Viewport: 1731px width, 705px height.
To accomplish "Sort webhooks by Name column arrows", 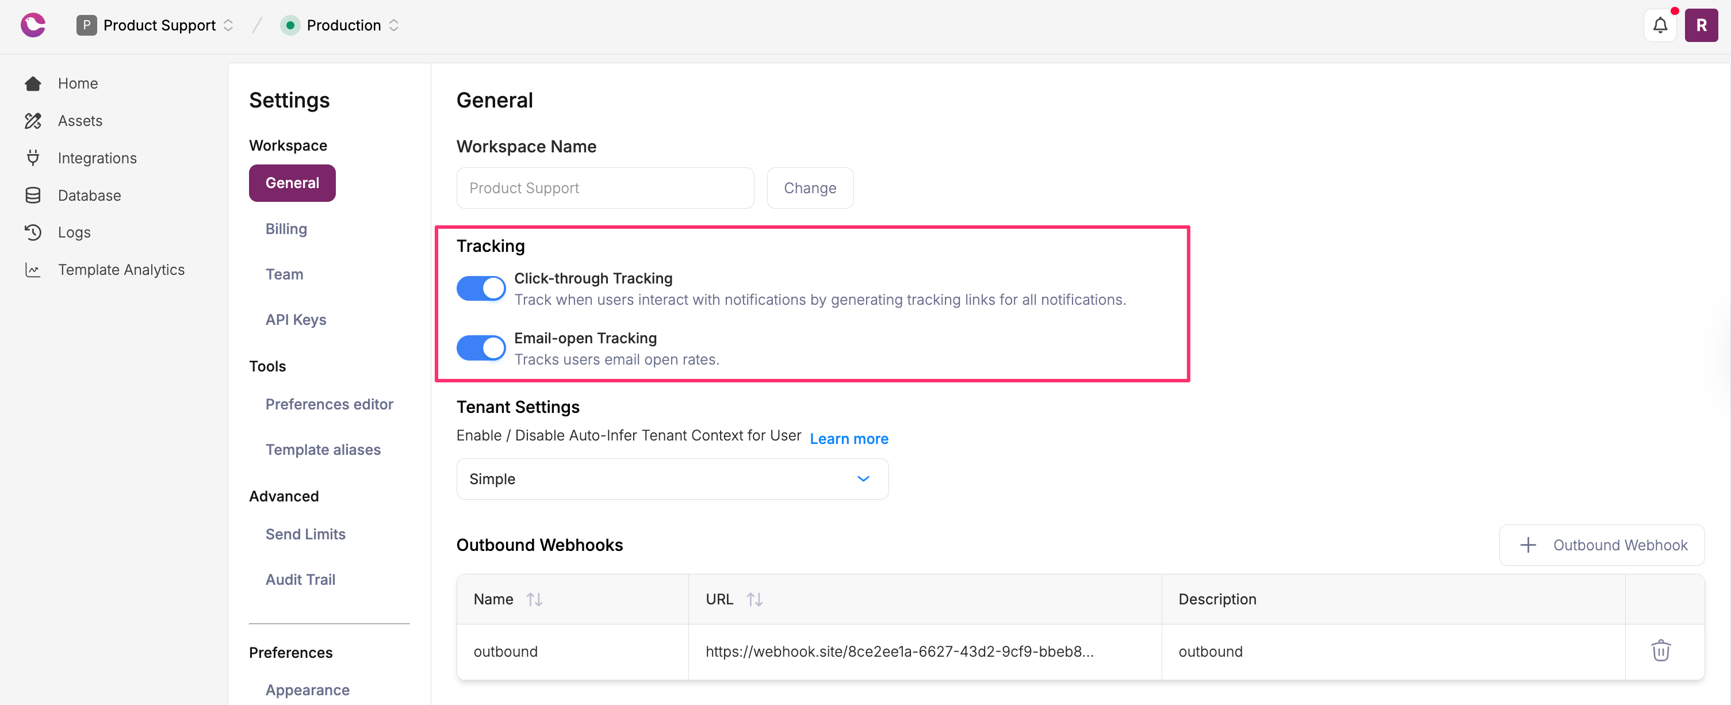I will pos(534,599).
